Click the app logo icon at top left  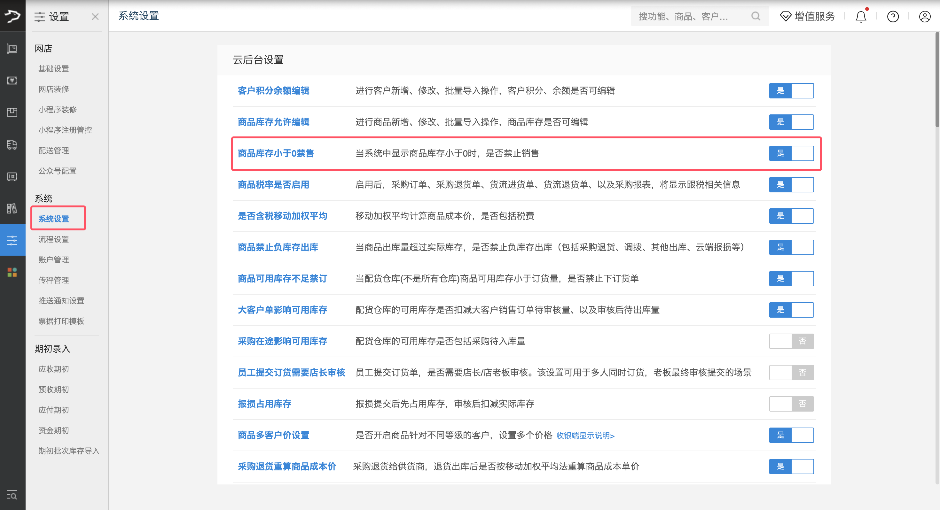pos(12,16)
